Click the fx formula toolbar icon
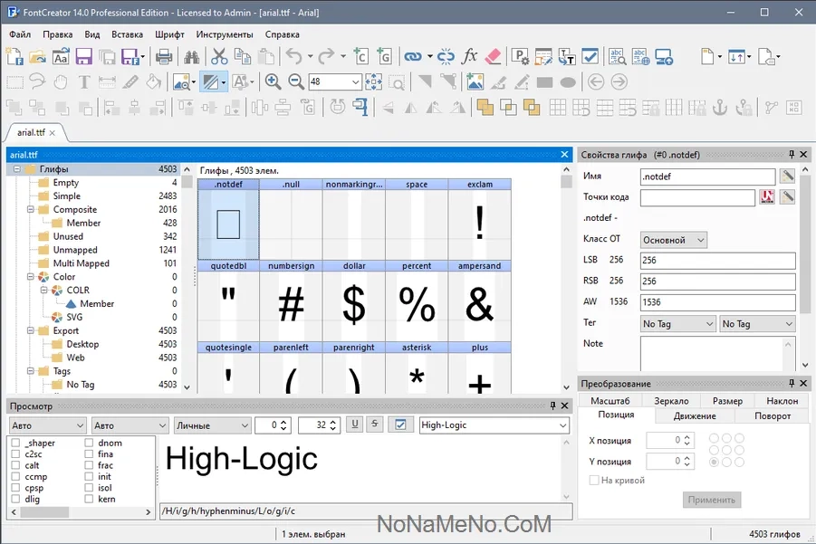The width and height of the screenshot is (816, 544). 469,57
